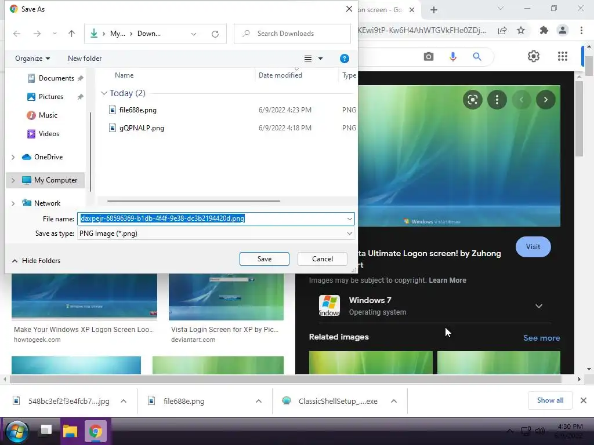Screen dimensions: 594x445
Task: Open the Vista Login Screen thumbnail
Action: [x=226, y=297]
